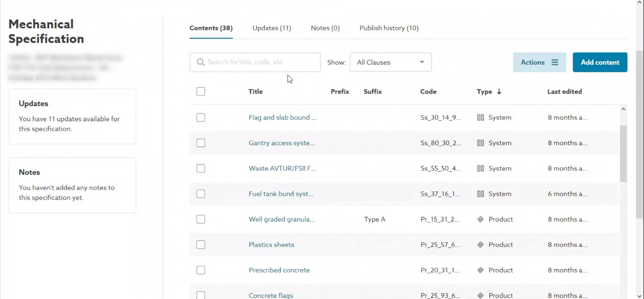Open the All Clauses dropdown
The height and width of the screenshot is (299, 644).
point(390,62)
